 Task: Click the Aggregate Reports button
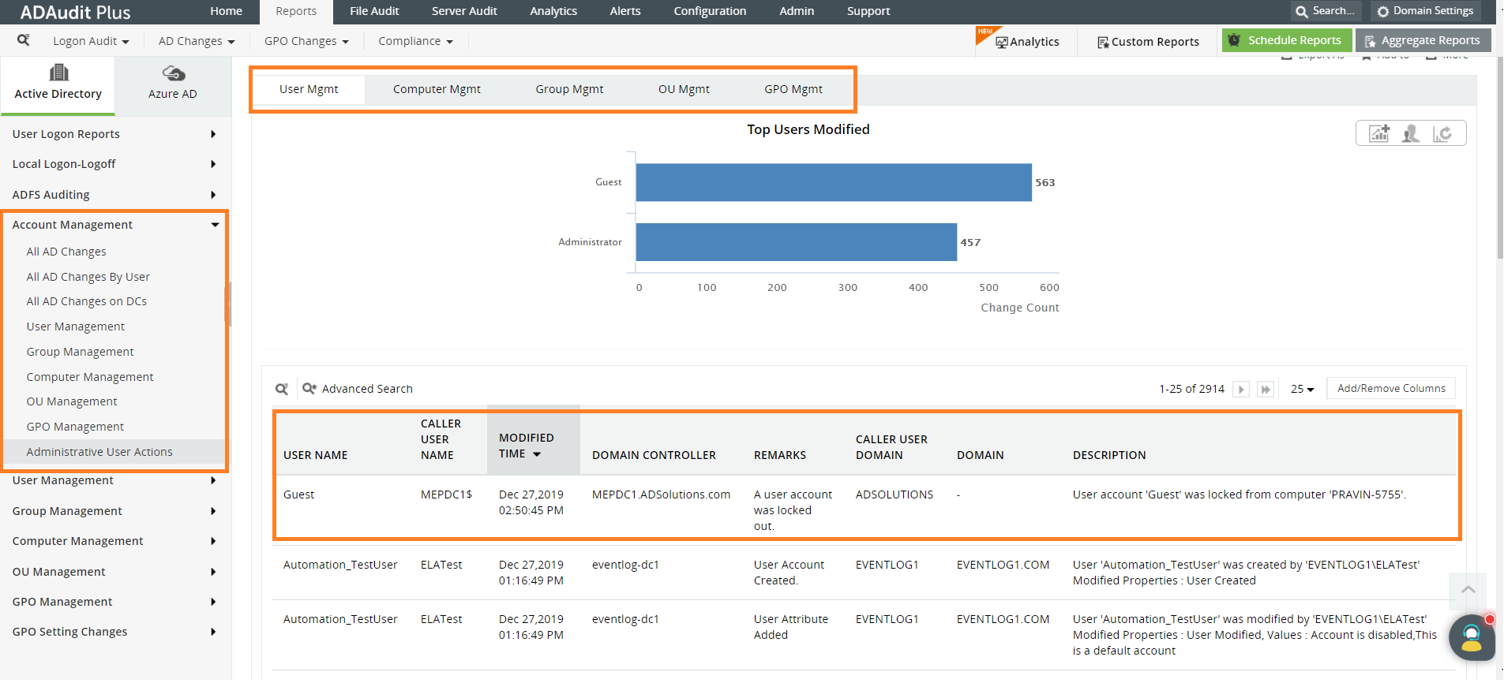[x=1423, y=40]
